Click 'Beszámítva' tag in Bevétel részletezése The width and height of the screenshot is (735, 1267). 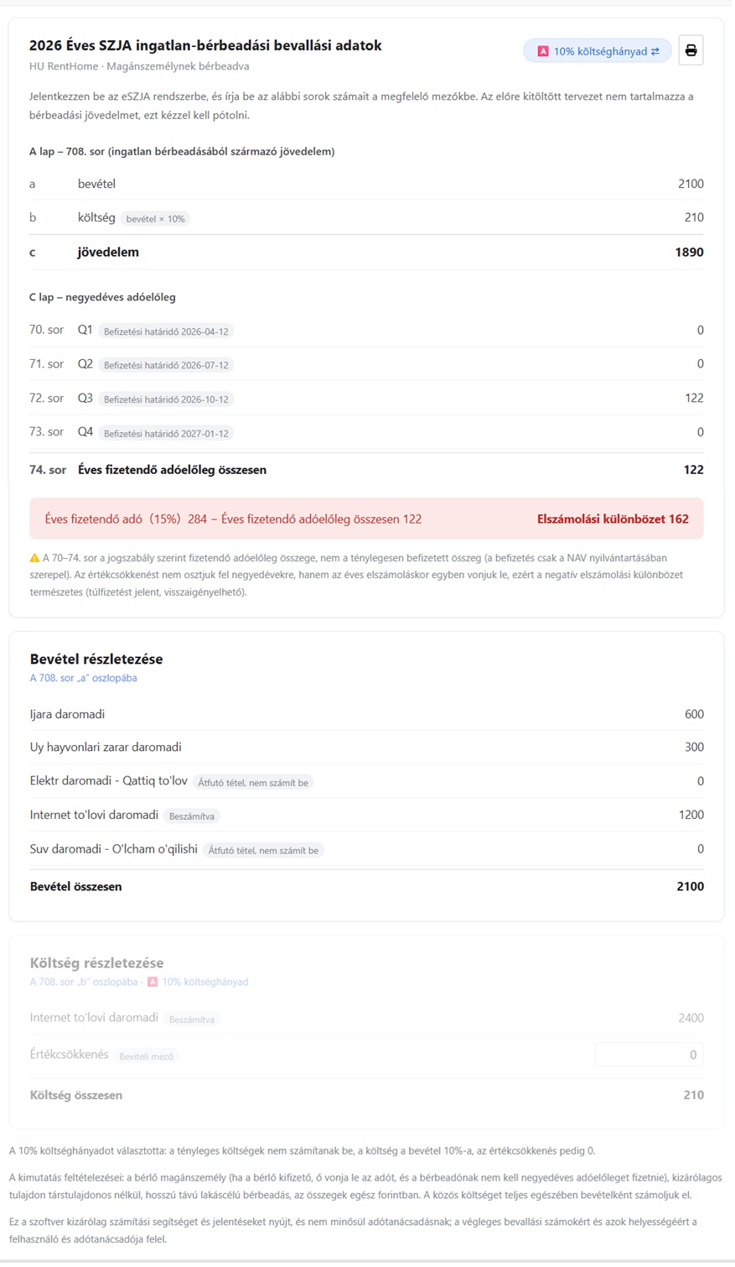tap(193, 816)
